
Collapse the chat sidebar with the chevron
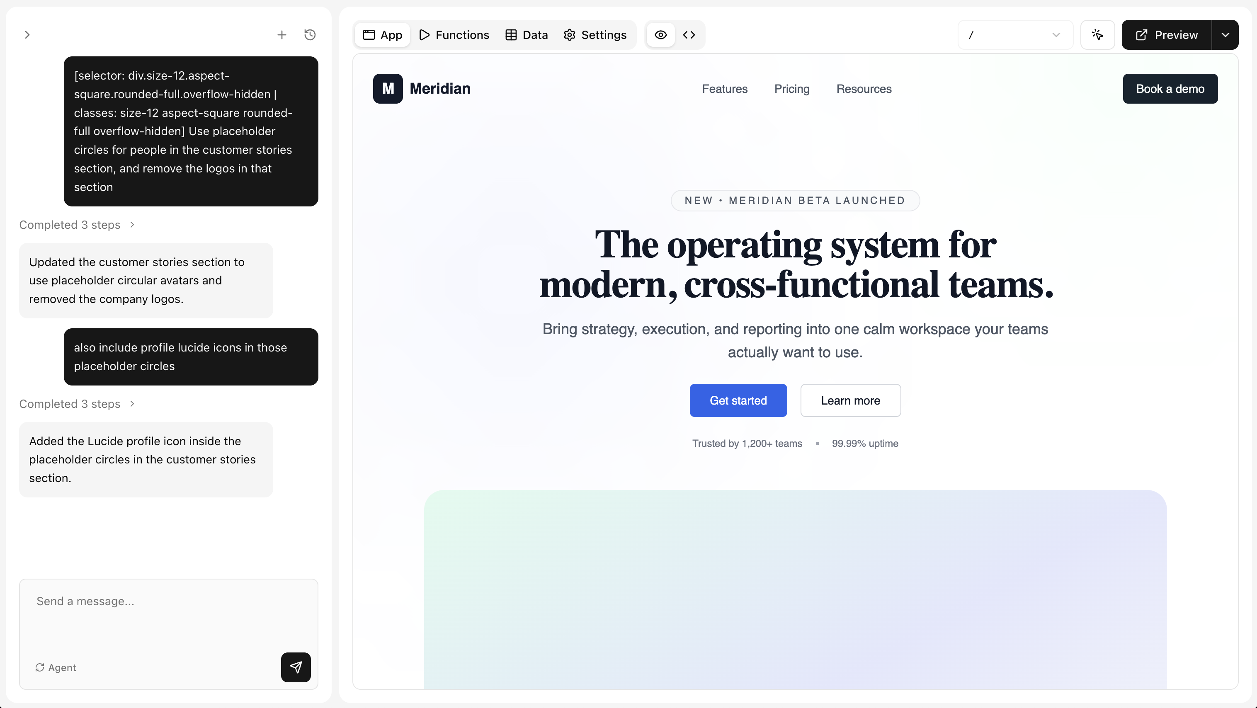27,35
